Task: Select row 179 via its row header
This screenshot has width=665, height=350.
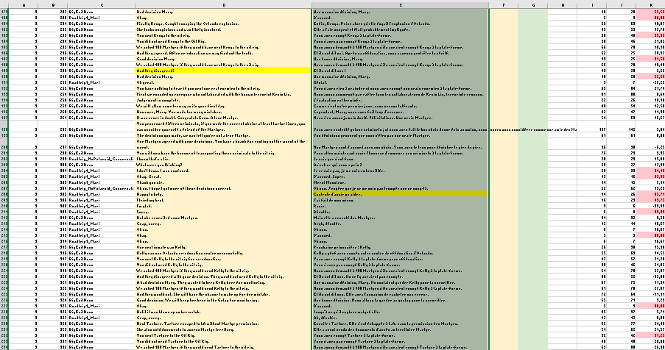Action: pos(5,13)
